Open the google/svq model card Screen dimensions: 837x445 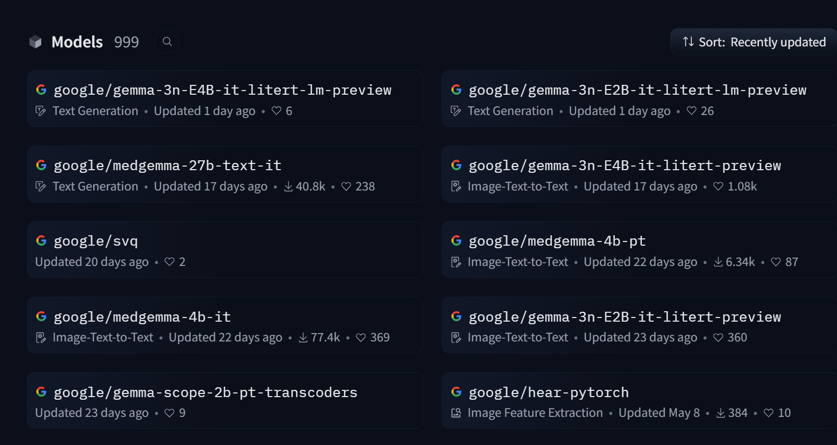point(96,241)
